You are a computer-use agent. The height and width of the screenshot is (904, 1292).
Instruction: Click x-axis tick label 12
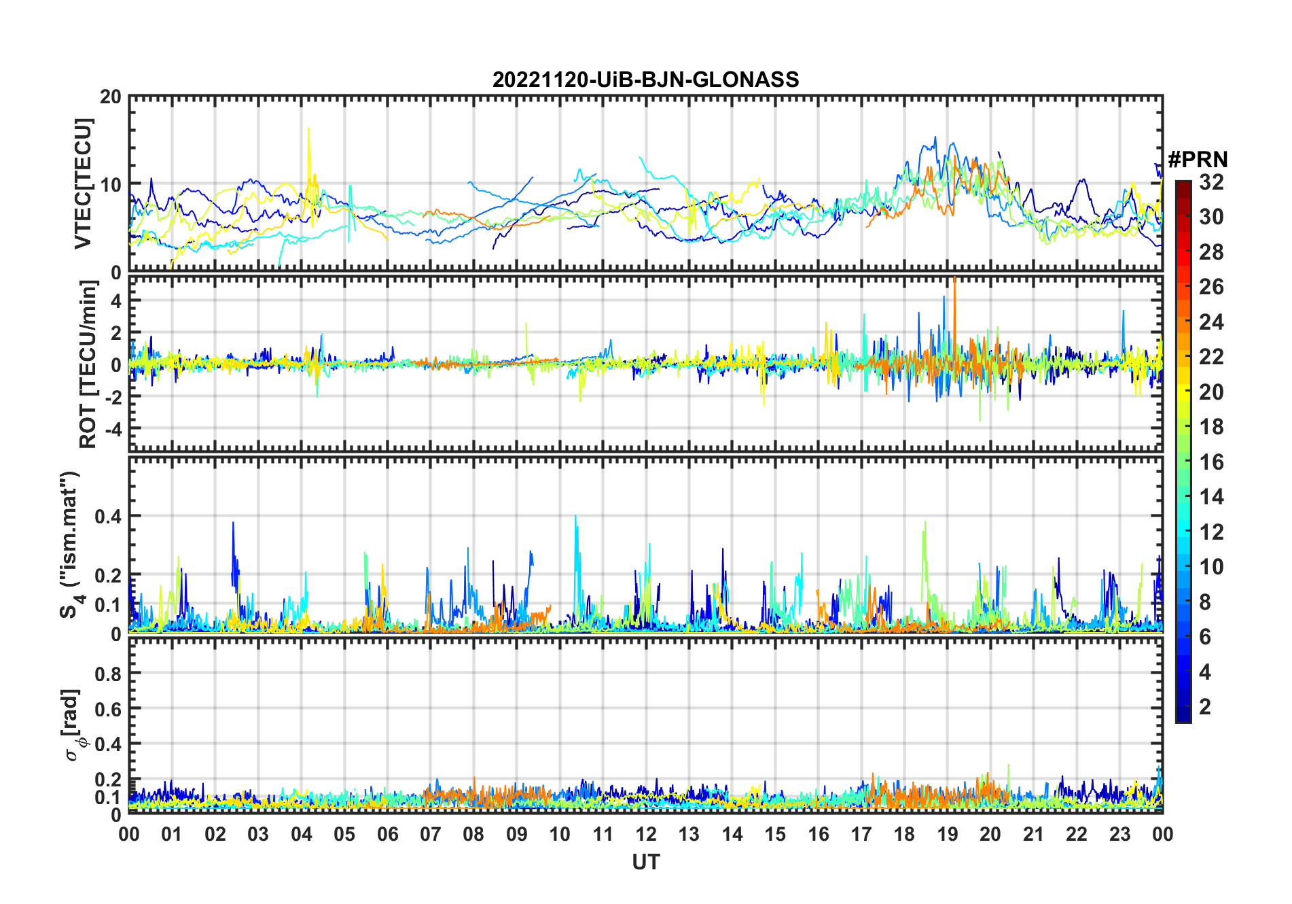tap(645, 834)
